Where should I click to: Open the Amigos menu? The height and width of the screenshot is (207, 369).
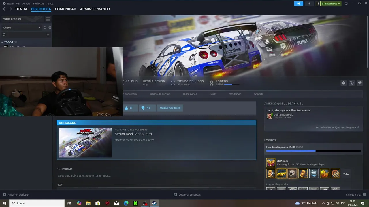point(27,3)
